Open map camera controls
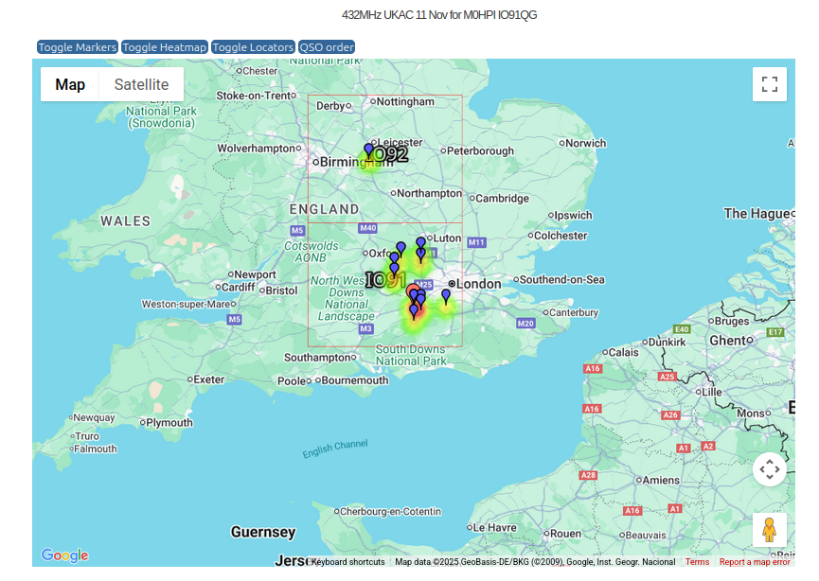This screenshot has height=581, width=819. 769,469
